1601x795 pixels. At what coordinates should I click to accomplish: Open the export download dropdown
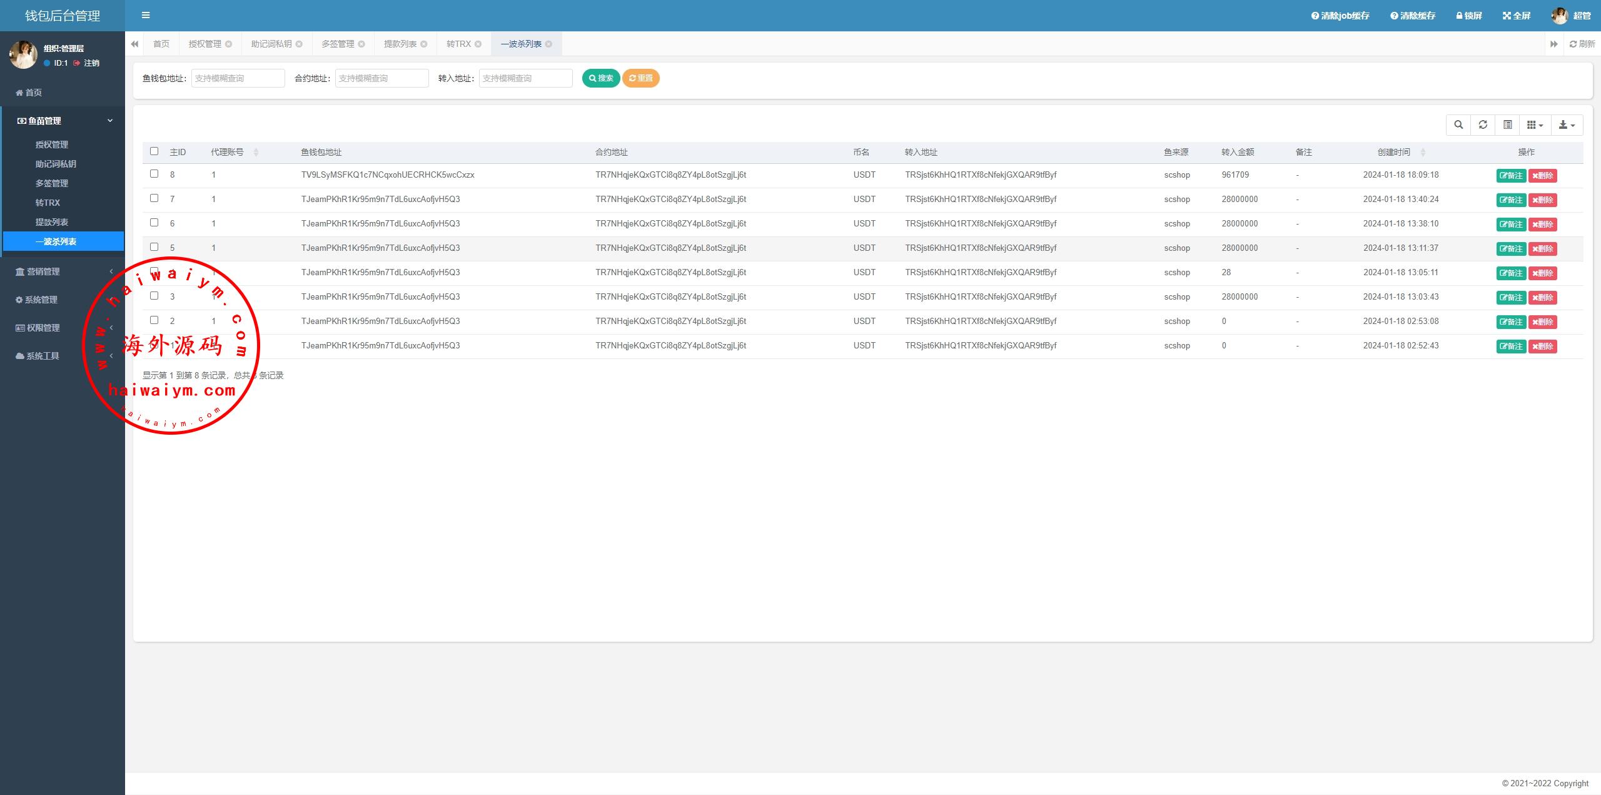[x=1567, y=125]
